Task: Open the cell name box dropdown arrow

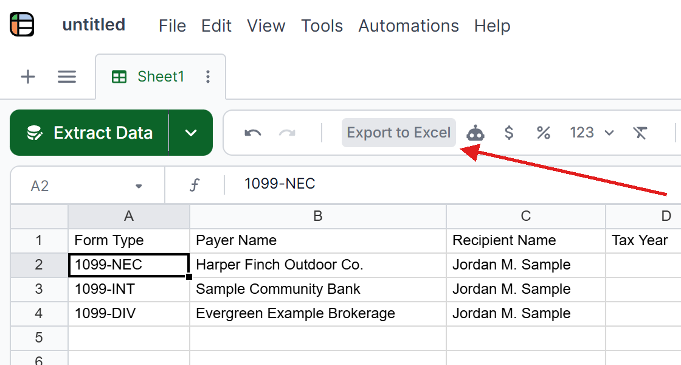Action: (x=139, y=186)
